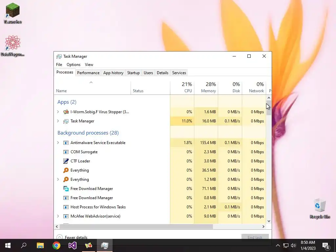336x252 pixels.
Task: Open the TLauncher desktop shortcut
Action: (x=13, y=13)
